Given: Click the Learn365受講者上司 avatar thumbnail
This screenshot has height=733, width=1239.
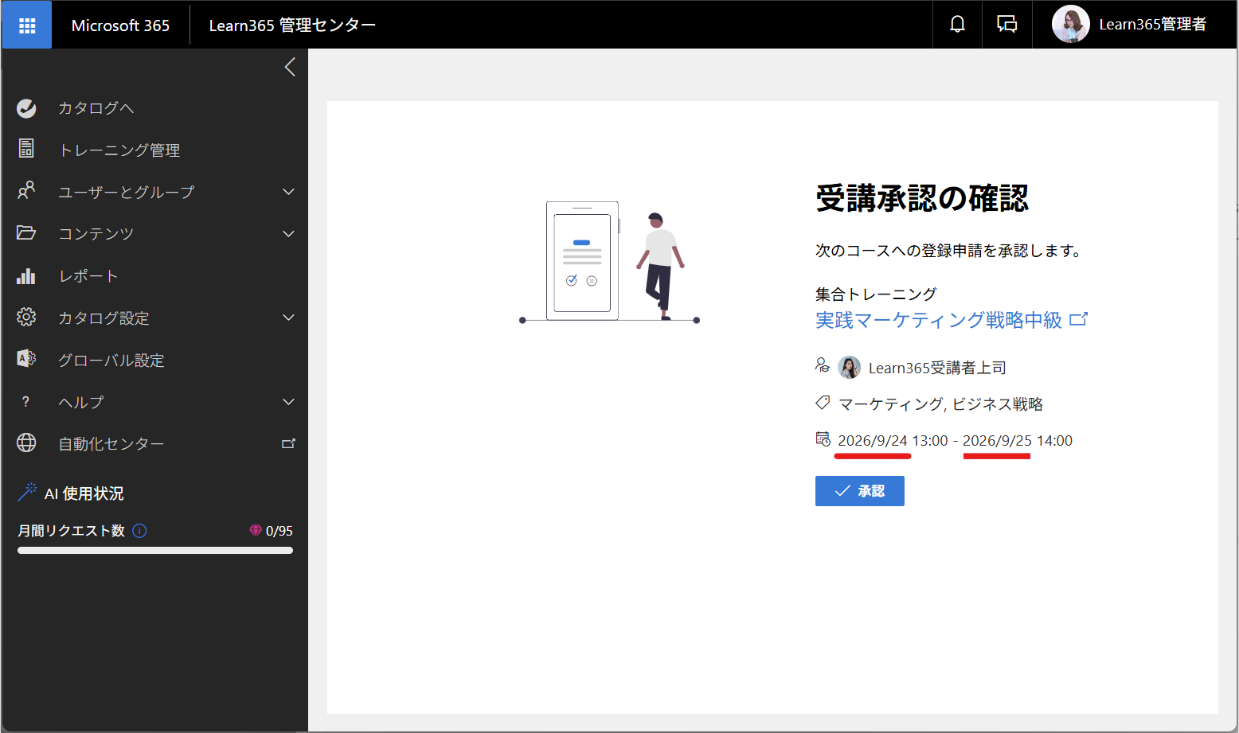Looking at the screenshot, I should tap(849, 367).
